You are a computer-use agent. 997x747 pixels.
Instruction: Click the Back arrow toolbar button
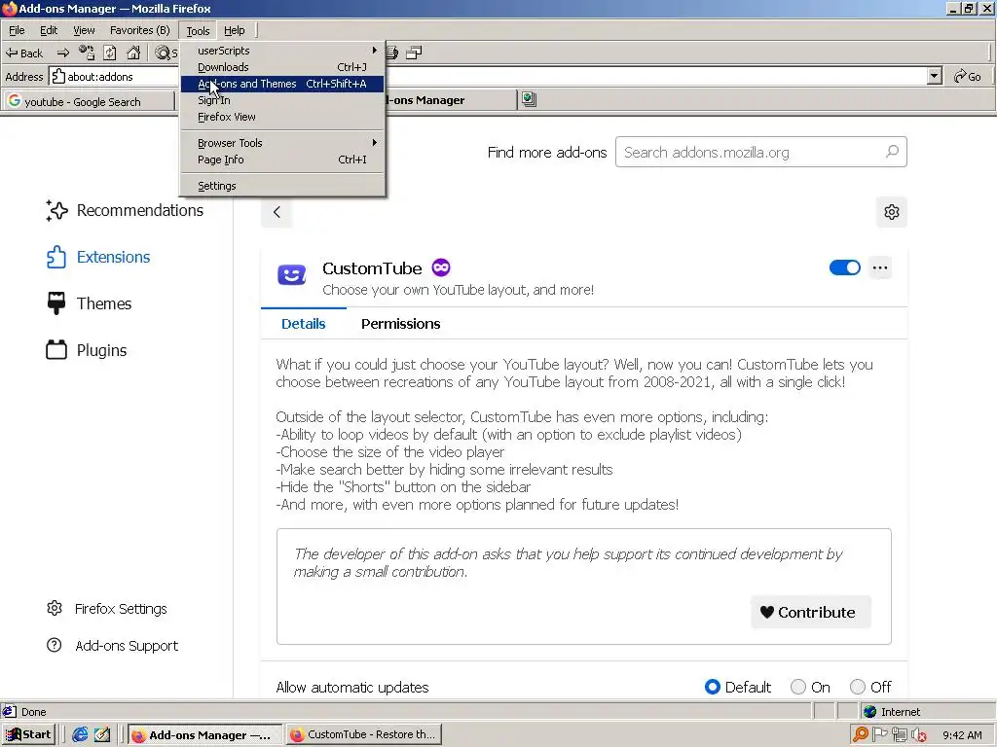[24, 53]
